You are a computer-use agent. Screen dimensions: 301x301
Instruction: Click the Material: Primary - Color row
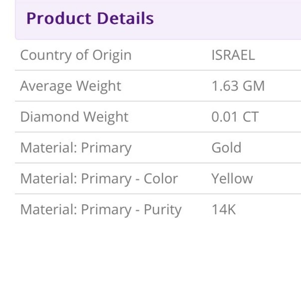coord(158,179)
